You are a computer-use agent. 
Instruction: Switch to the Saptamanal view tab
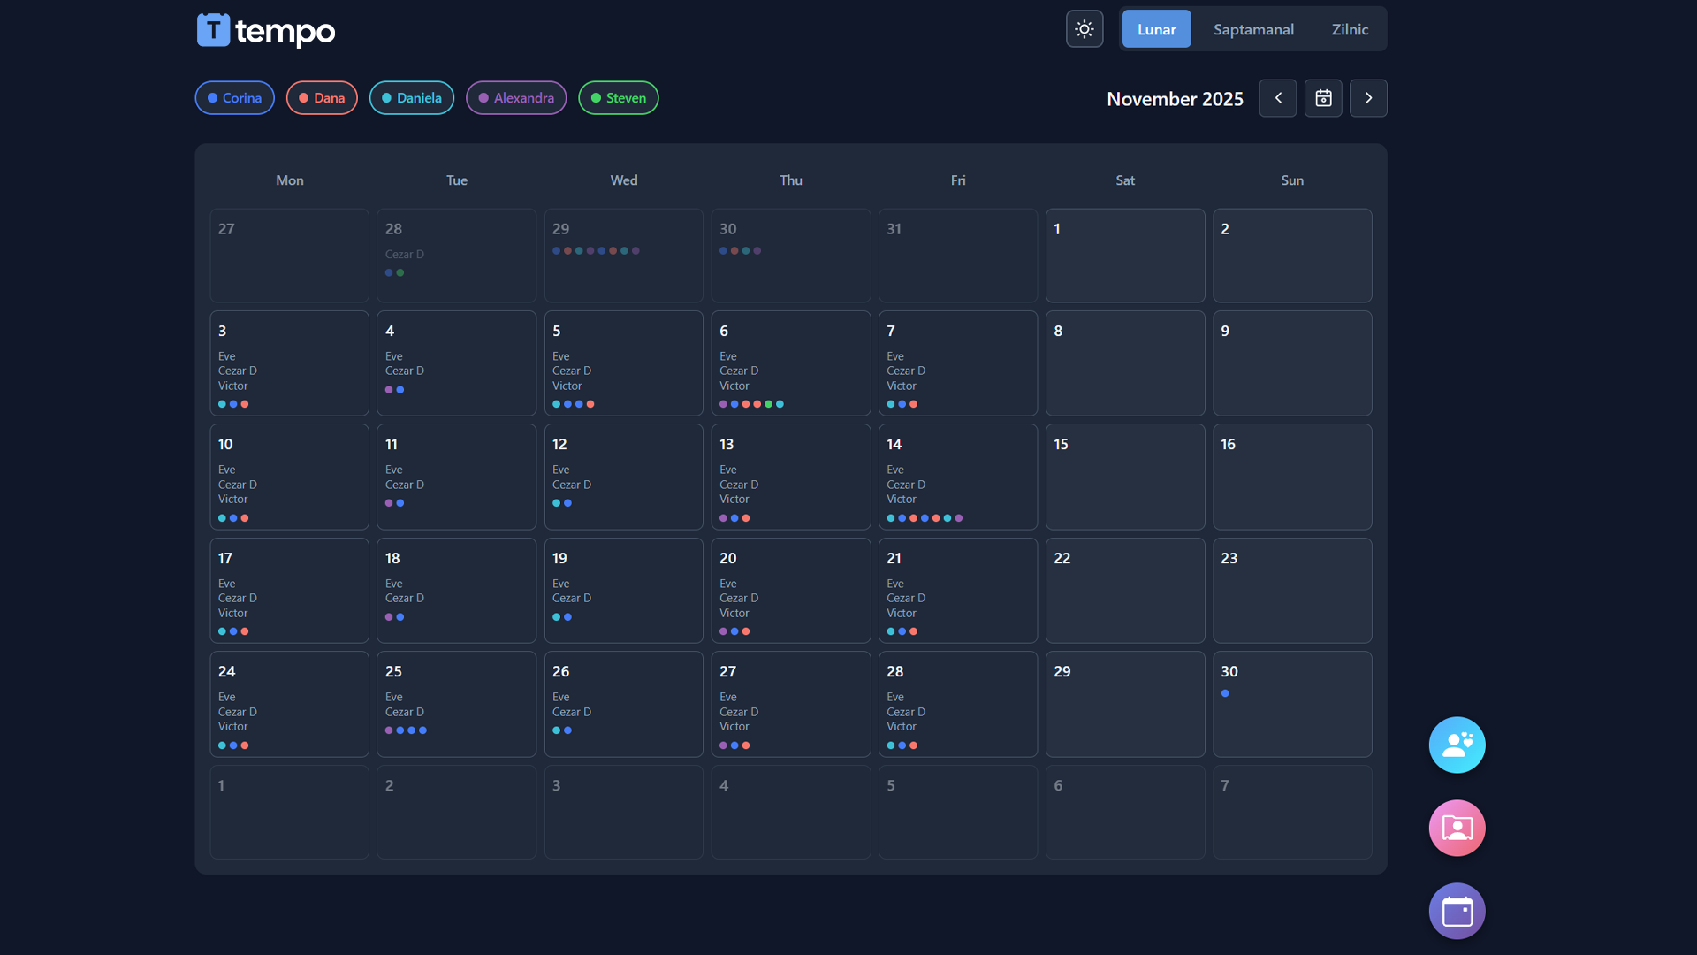[x=1253, y=29]
